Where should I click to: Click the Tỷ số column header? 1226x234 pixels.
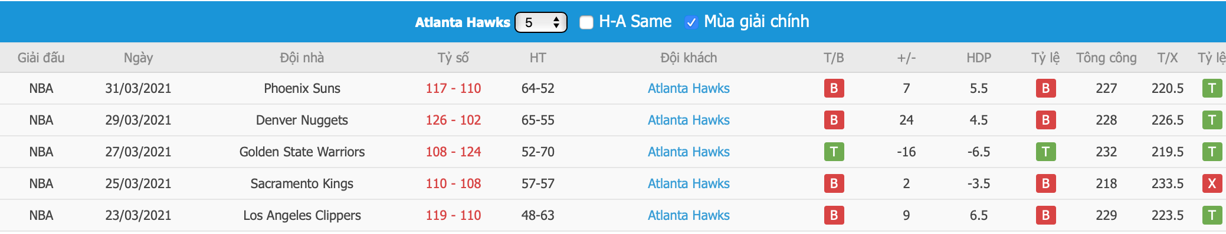[x=453, y=58]
